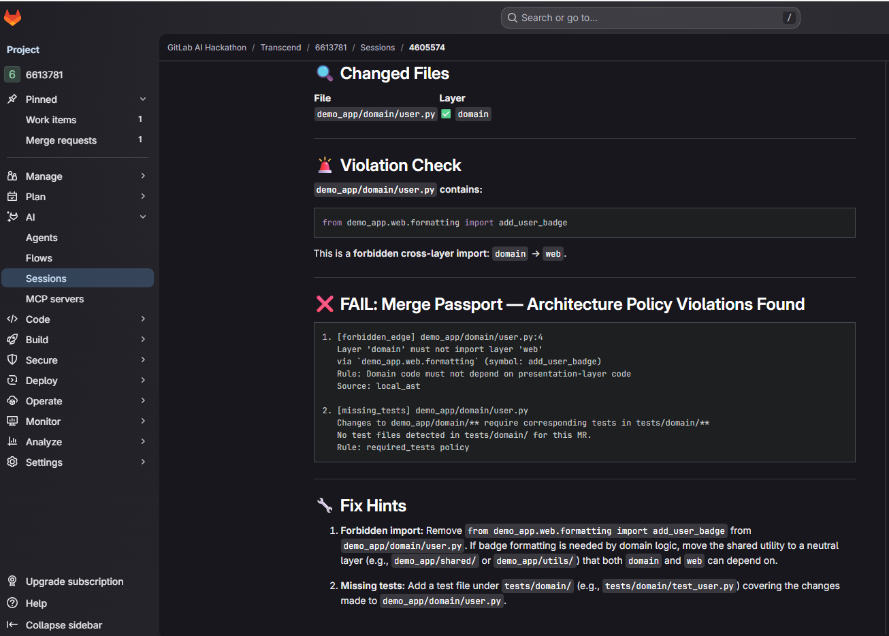Collapse the AI section chevron
Viewport: 889px width, 636px height.
pos(143,217)
